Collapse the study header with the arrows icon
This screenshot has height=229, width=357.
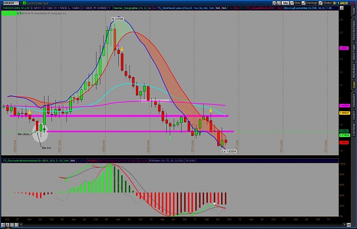342,8
